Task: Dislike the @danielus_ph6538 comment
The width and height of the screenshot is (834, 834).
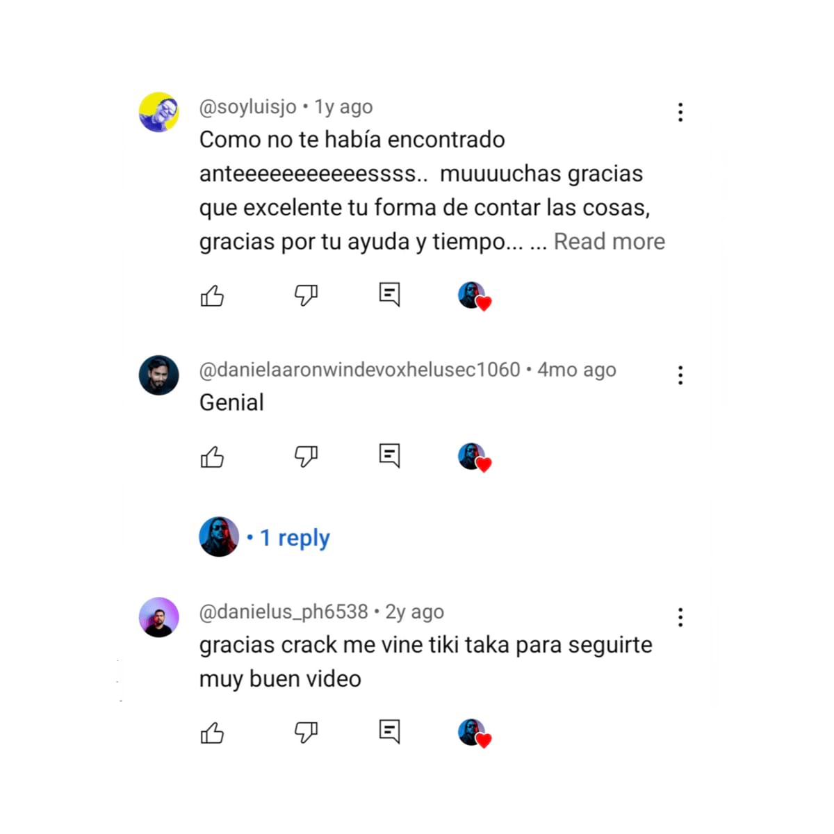Action: point(306,732)
